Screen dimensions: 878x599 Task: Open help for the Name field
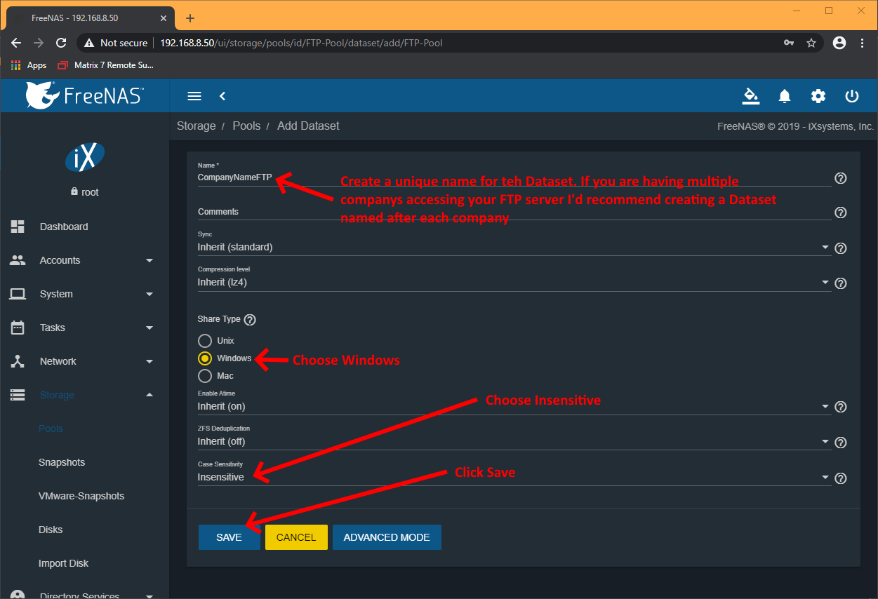click(841, 178)
